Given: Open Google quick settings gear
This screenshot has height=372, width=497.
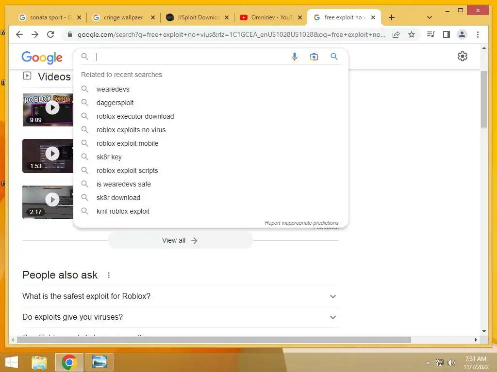Looking at the screenshot, I should pos(463,56).
